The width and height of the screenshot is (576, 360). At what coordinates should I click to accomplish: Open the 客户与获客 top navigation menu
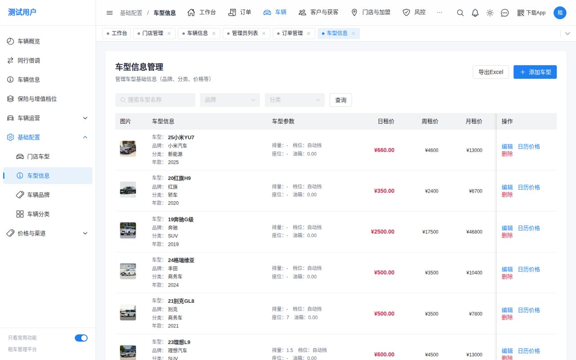[x=318, y=13]
